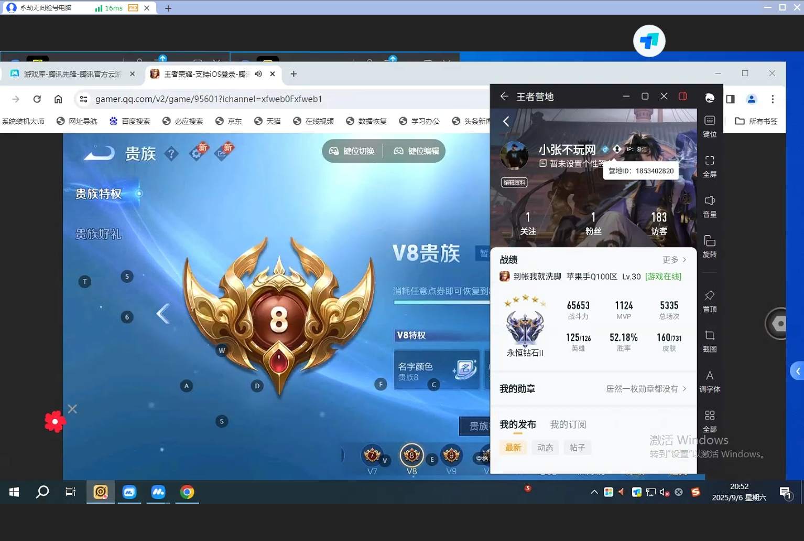
Task: Open Task View on taskbar
Action: [x=70, y=492]
